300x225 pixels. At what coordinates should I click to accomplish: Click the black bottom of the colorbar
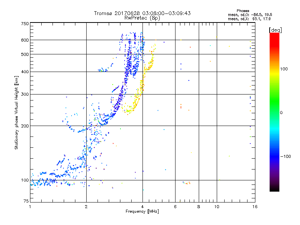pos(274,189)
